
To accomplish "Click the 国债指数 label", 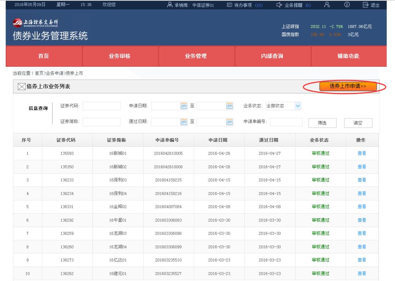I will (290, 34).
